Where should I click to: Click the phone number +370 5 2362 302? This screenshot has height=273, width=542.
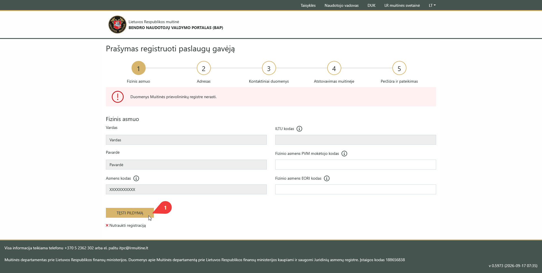[79, 248]
